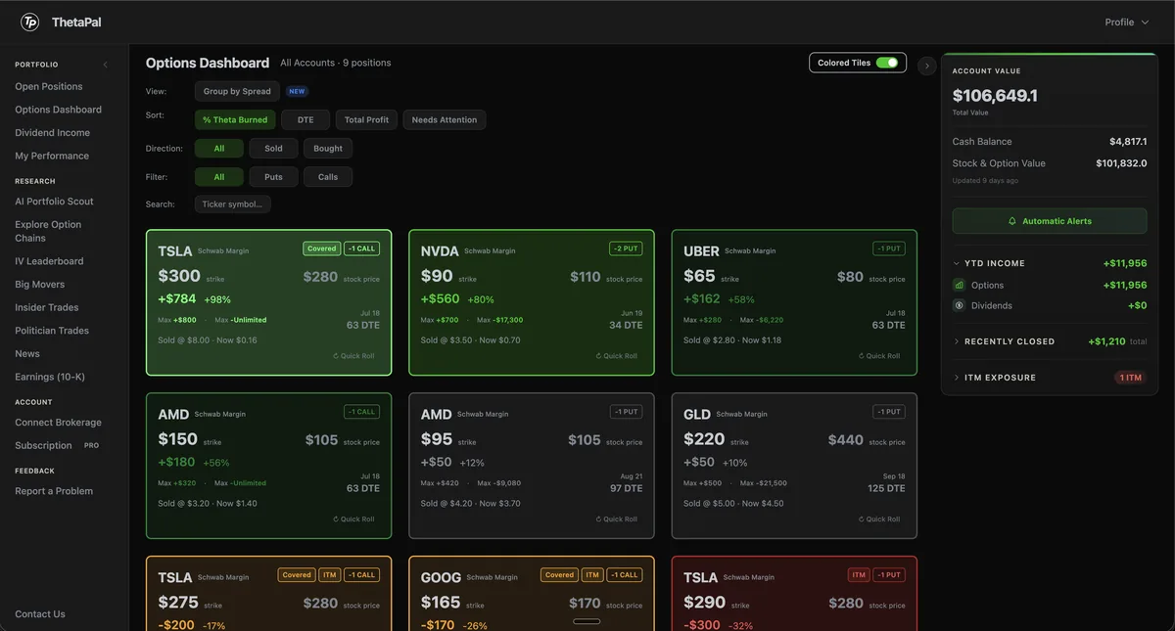The height and width of the screenshot is (631, 1175).
Task: Click the bell icon in Automatic Alerts
Action: (x=1012, y=221)
